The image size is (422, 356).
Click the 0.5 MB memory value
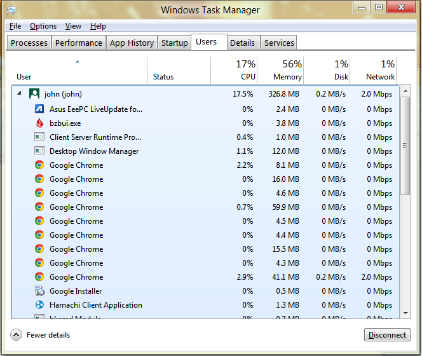(x=287, y=291)
